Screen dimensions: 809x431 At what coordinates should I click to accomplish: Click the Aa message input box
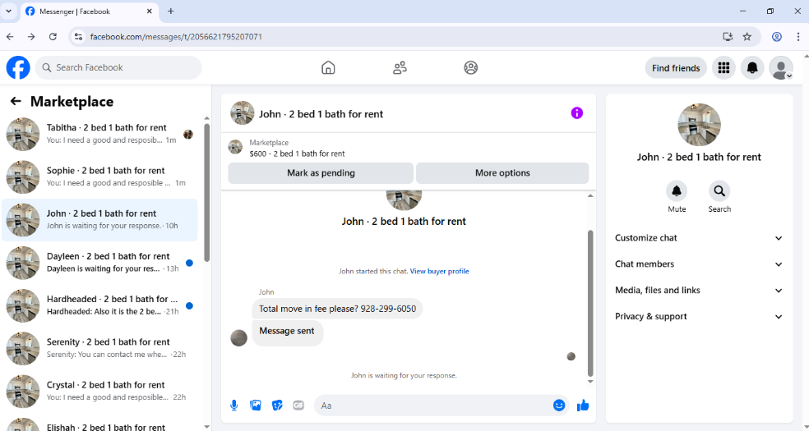coord(434,406)
